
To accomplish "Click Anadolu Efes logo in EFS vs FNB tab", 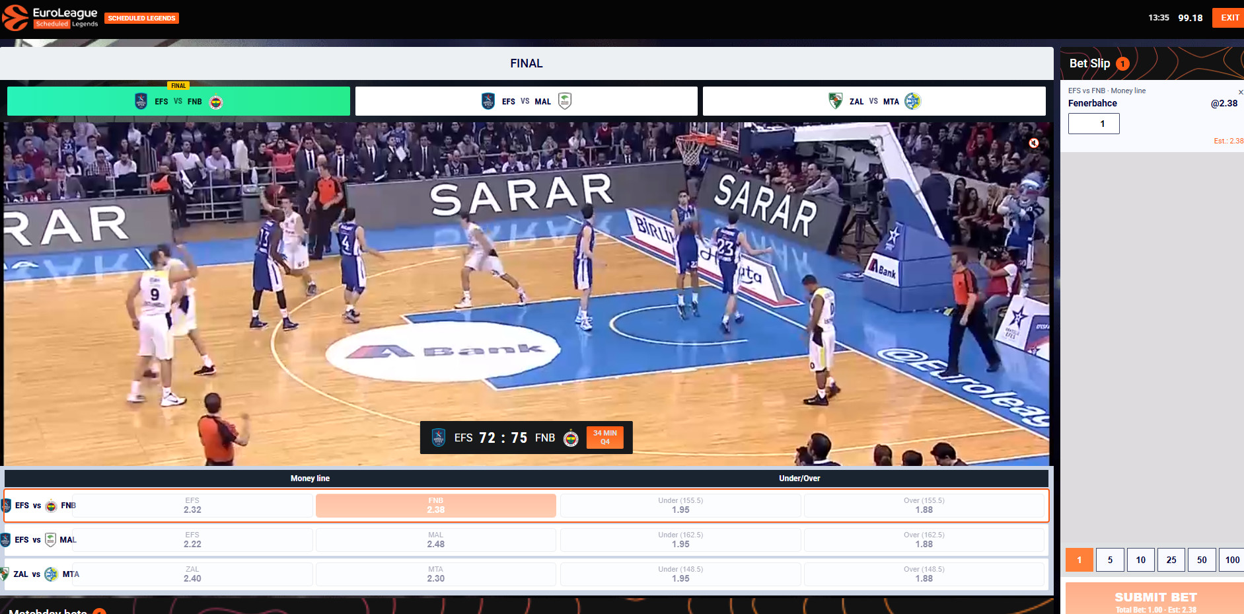I will pos(141,101).
